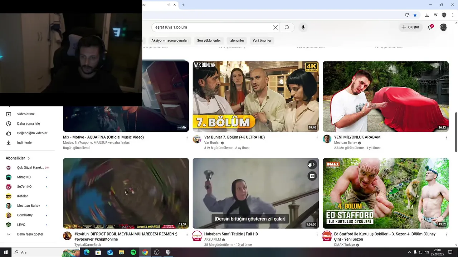This screenshot has height=257, width=458.
Task: Open Mevtcan Bahav in subscriptions list
Action: 28,206
